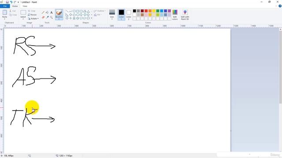Click canvas dimensions text in status bar
Viewport: 282px width, 158px height.
tap(66, 156)
